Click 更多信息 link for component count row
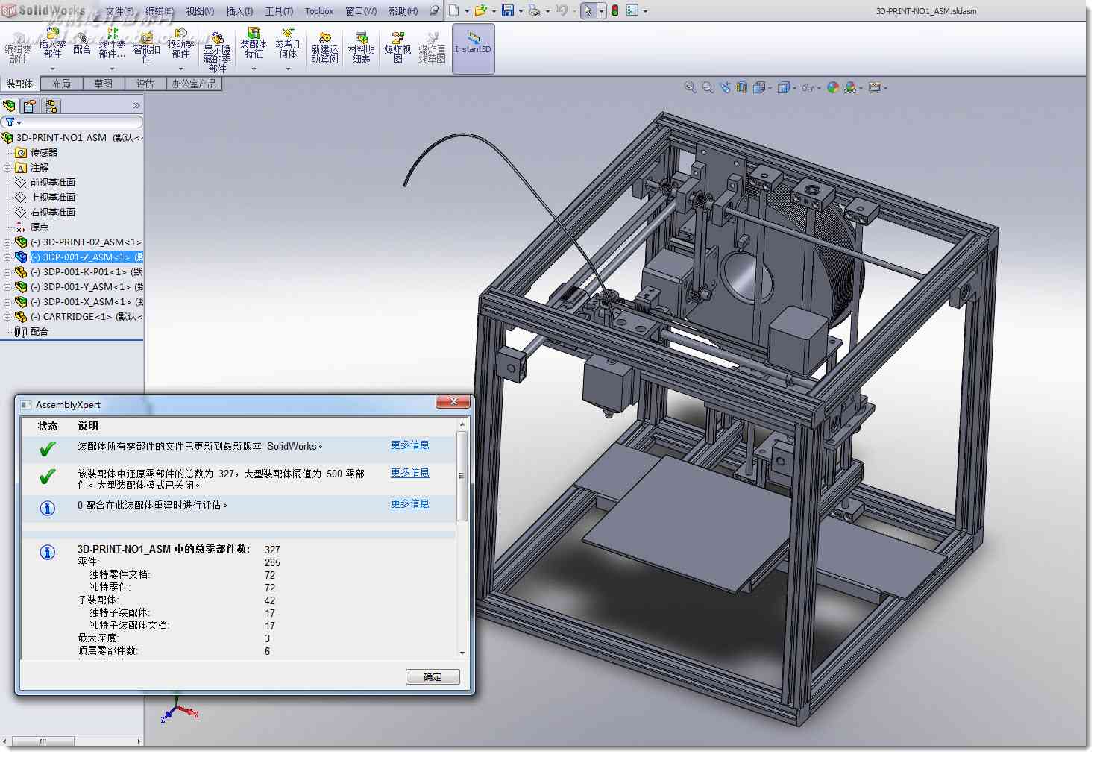Image resolution: width=1097 pixels, height=757 pixels. click(410, 473)
